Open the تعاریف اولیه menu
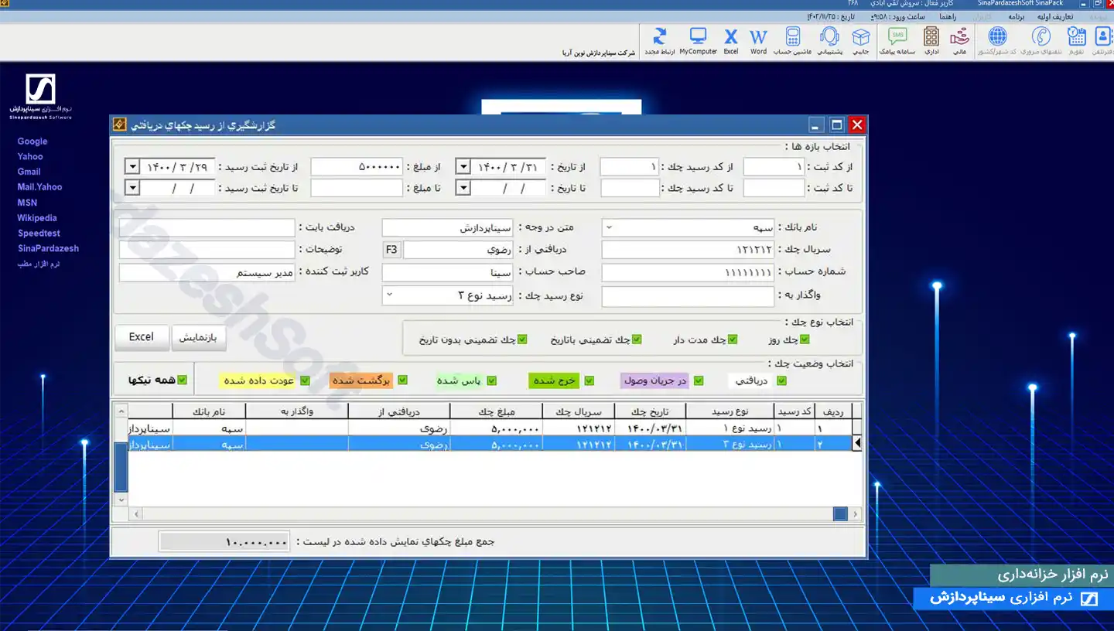The image size is (1114, 631). point(1054,16)
